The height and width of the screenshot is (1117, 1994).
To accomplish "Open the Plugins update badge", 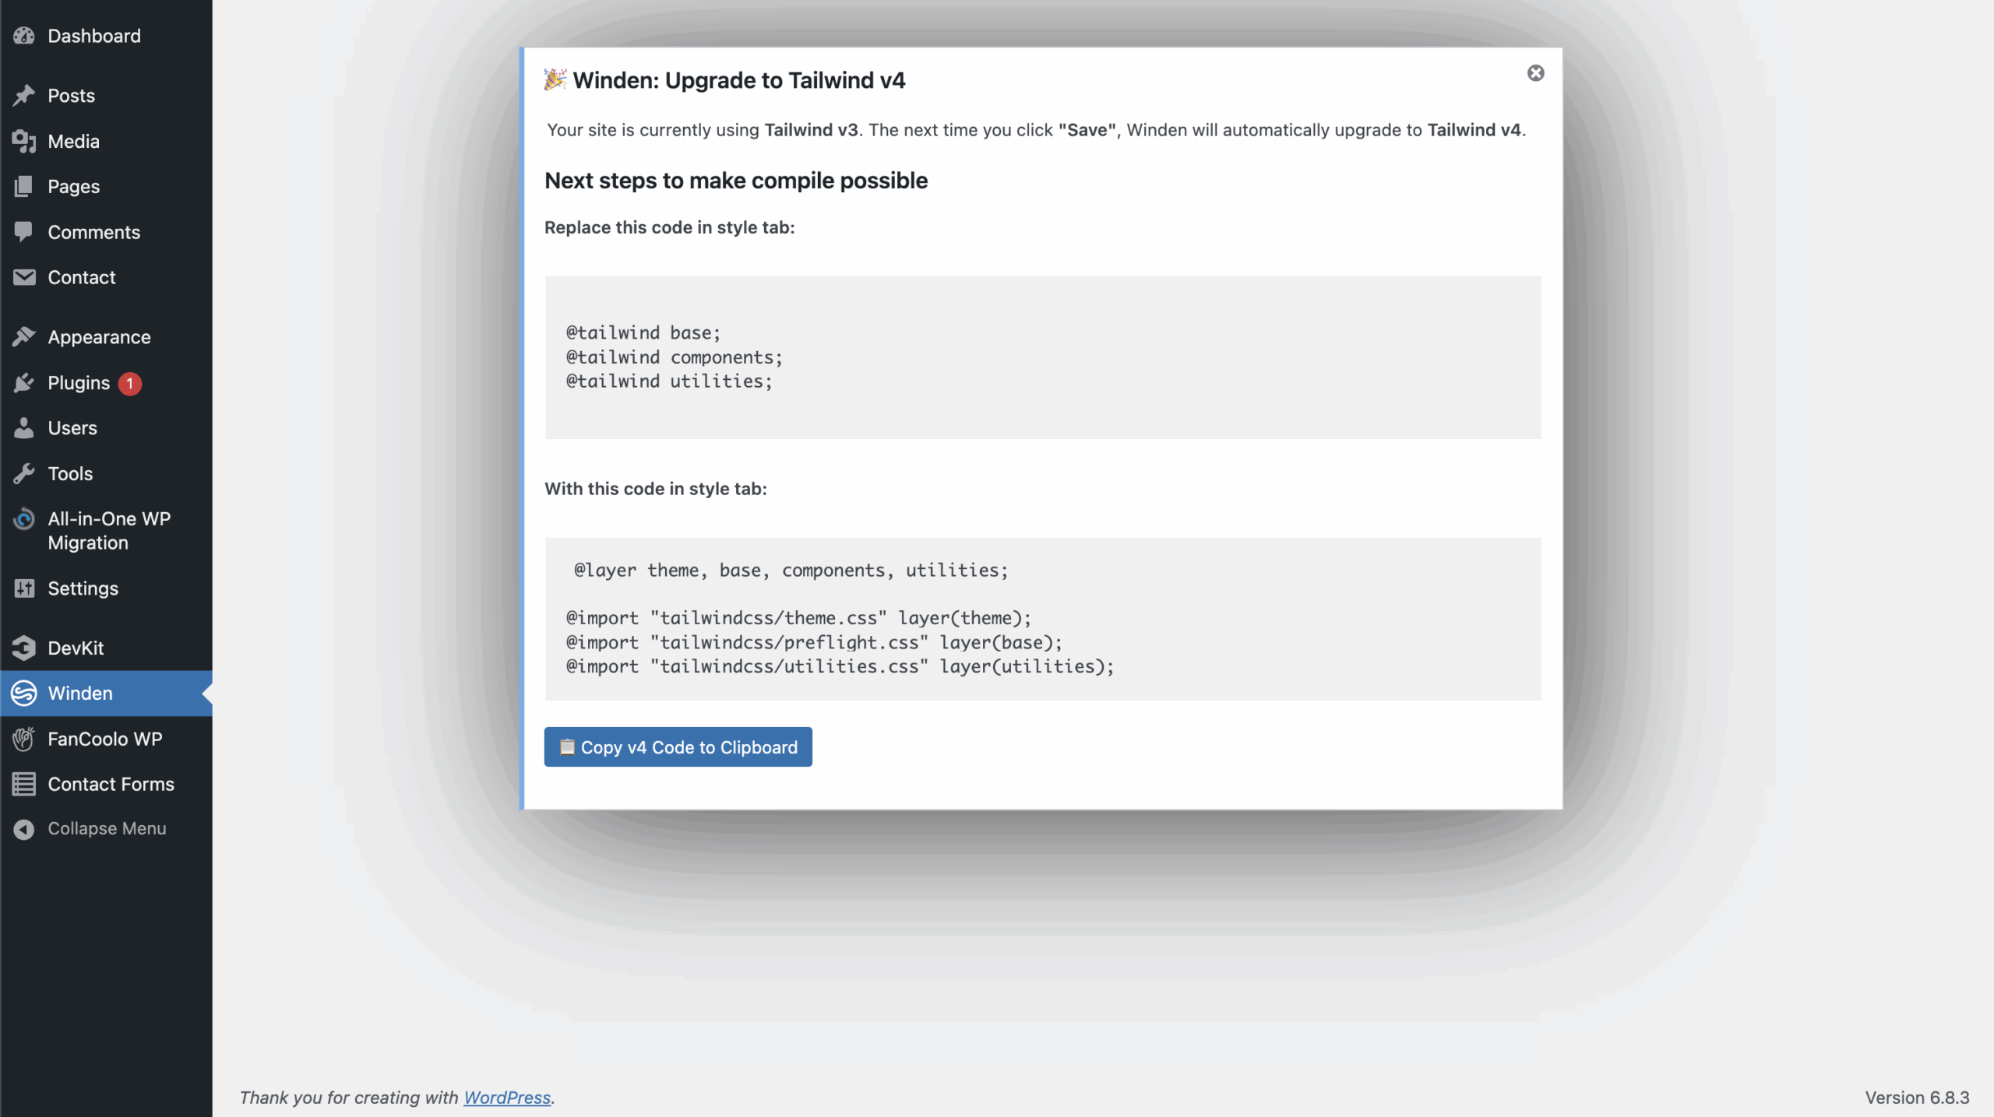I will 129,383.
